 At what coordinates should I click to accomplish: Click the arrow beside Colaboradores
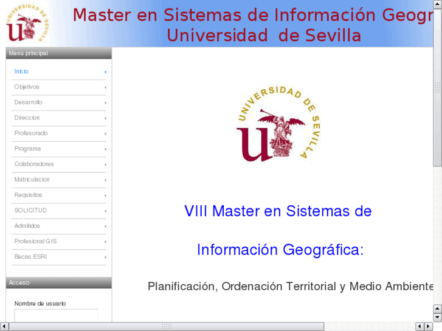point(105,165)
